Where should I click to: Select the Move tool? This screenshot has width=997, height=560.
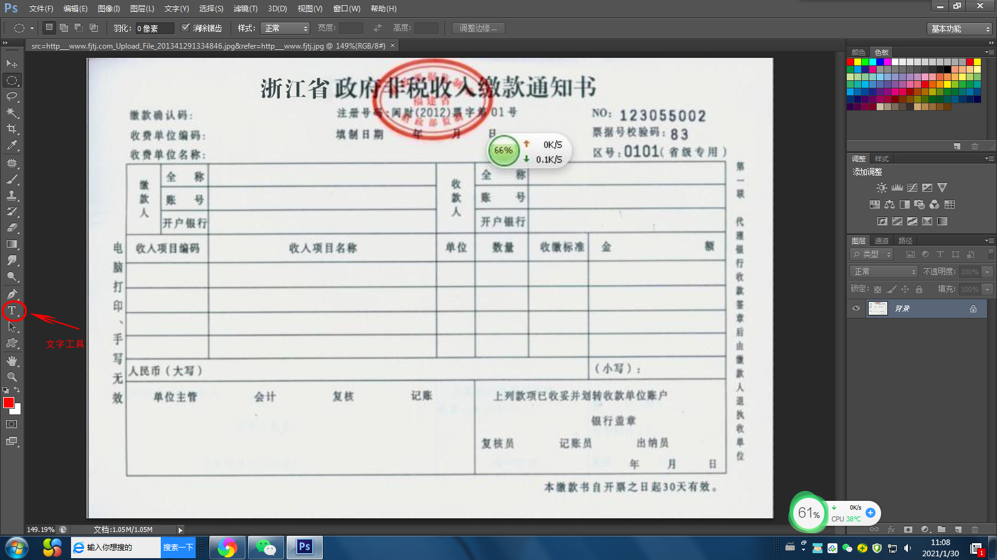click(x=12, y=63)
